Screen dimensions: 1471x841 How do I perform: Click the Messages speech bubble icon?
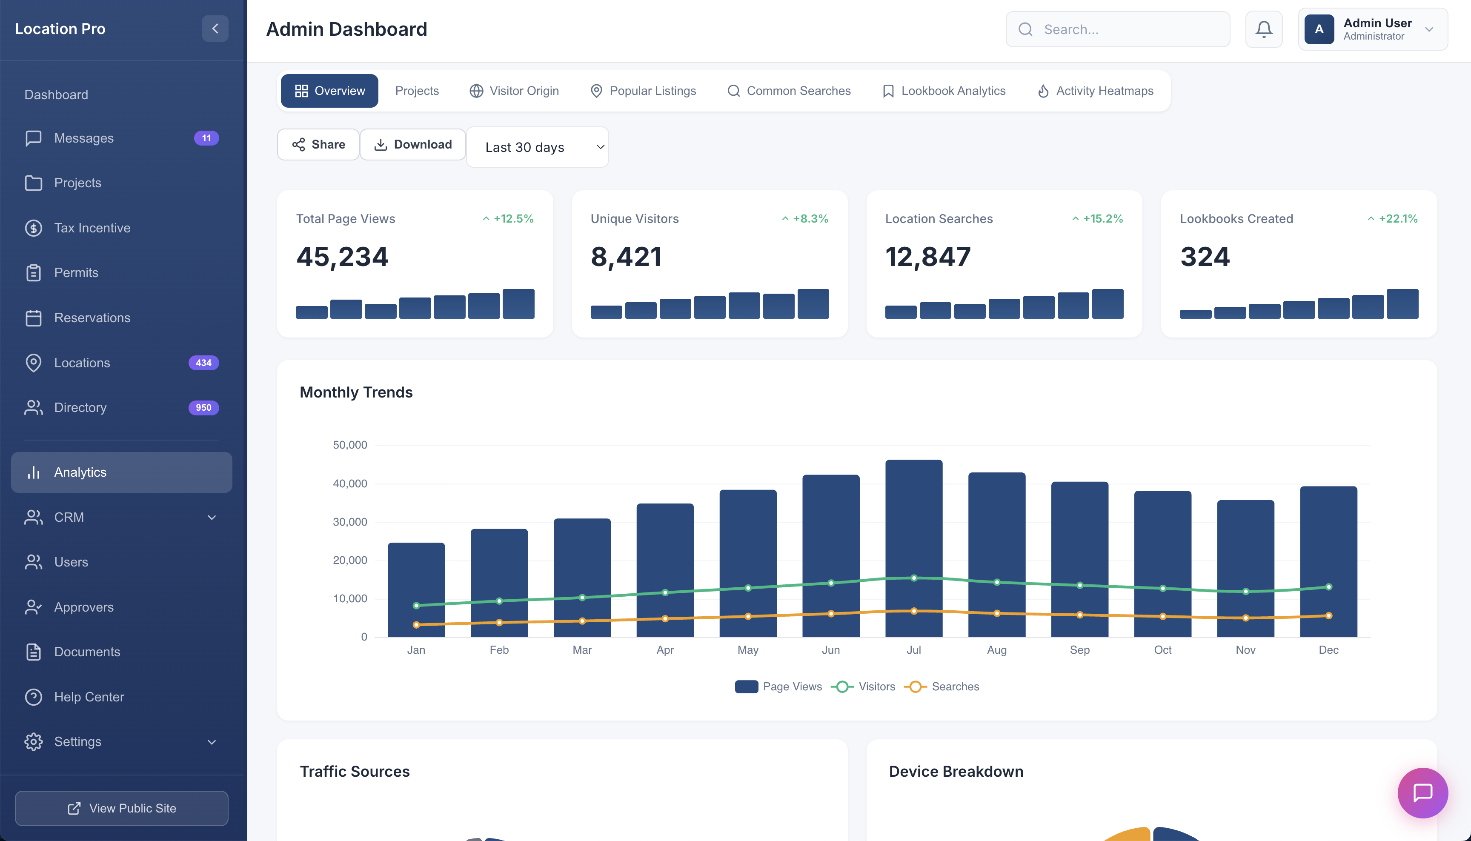[x=34, y=138]
